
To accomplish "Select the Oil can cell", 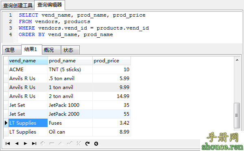I will pos(70,132).
